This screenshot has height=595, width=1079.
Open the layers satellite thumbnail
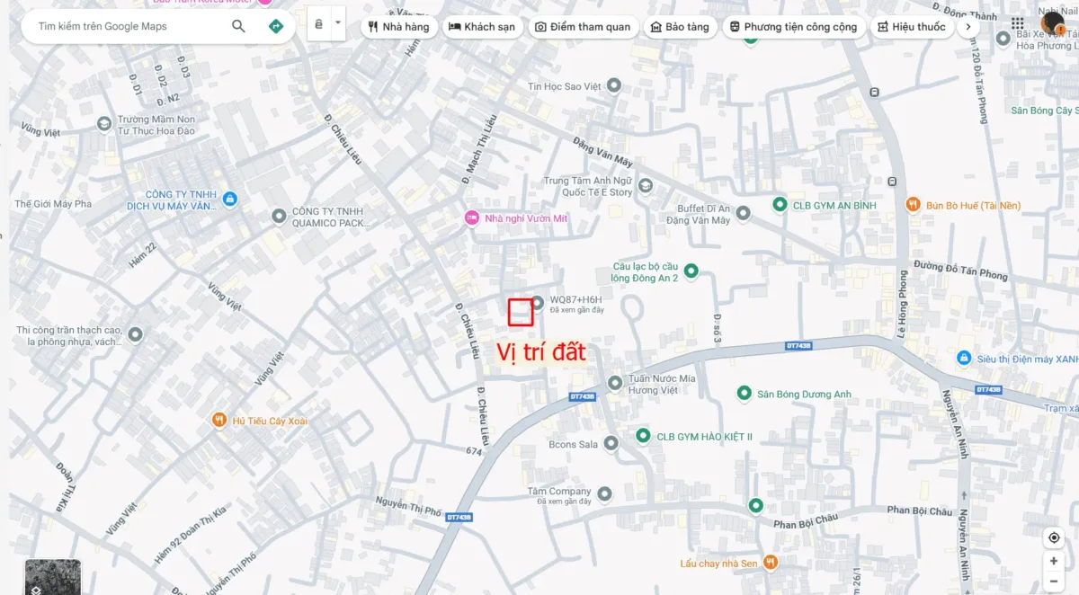(53, 576)
